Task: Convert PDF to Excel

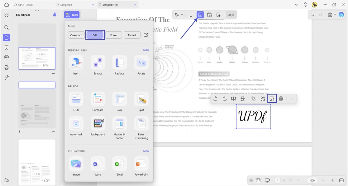Action: point(119,166)
